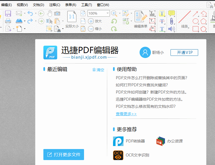Add a sticky note comment
The width and height of the screenshot is (215, 165).
[172, 13]
